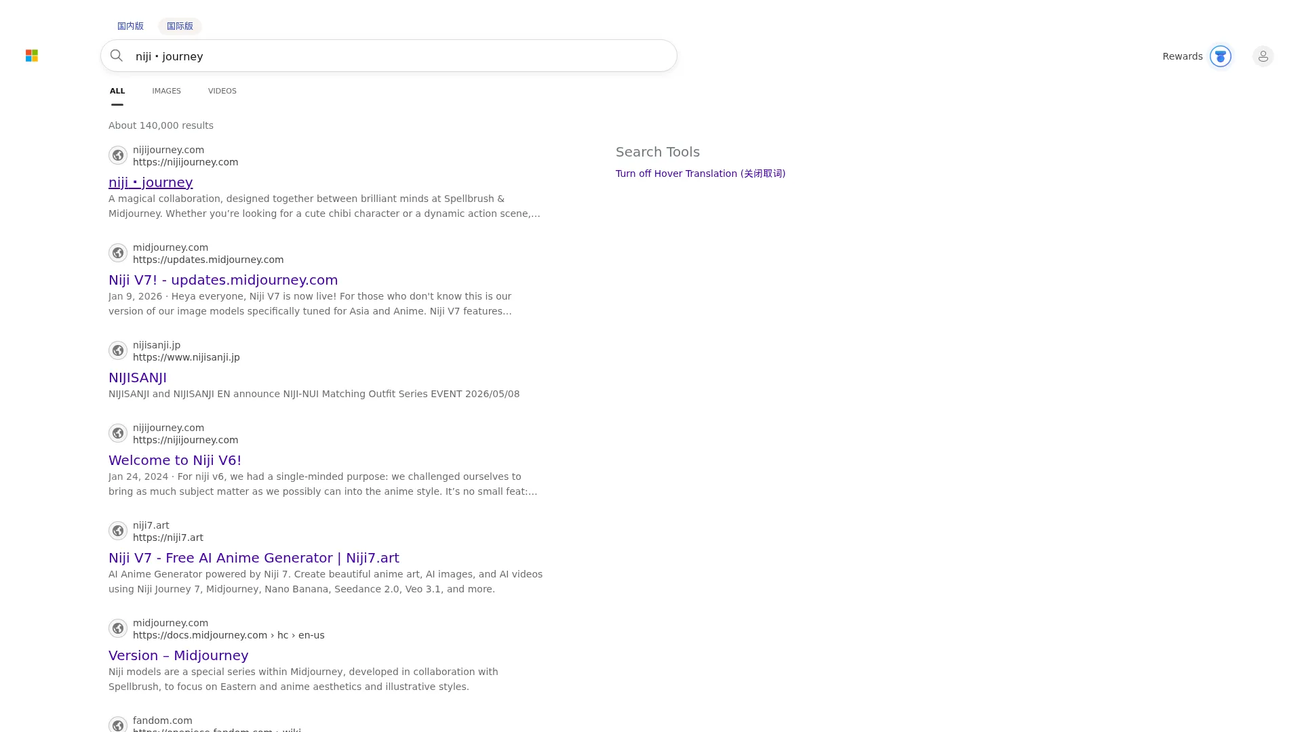
Task: Switch to the VIDEOS tab
Action: click(x=222, y=91)
